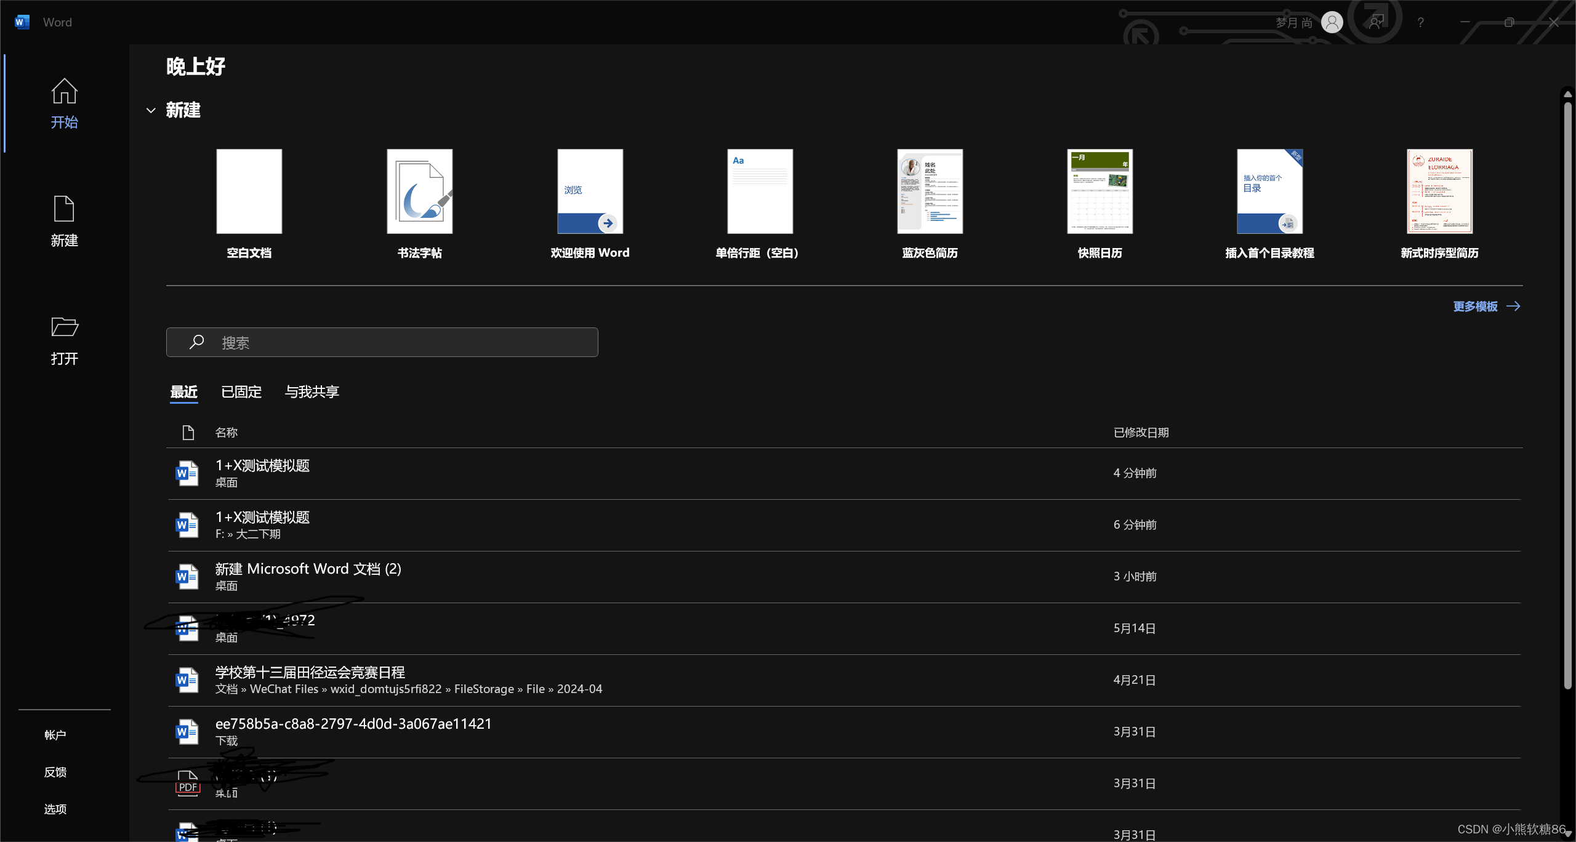Viewport: 1576px width, 842px height.
Task: Select the 最近 tab
Action: (x=183, y=392)
